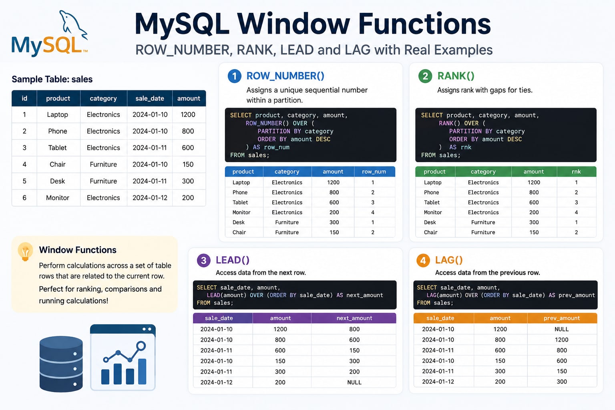This screenshot has width=615, height=410.
Task: Click 'Laptop' in the sample sales table
Action: (x=58, y=115)
